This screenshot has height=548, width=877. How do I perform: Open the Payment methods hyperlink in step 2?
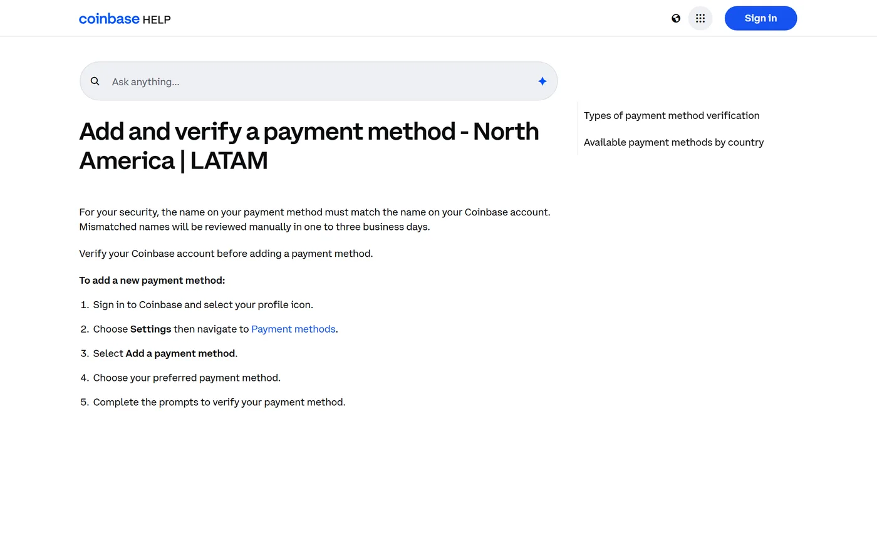(293, 329)
